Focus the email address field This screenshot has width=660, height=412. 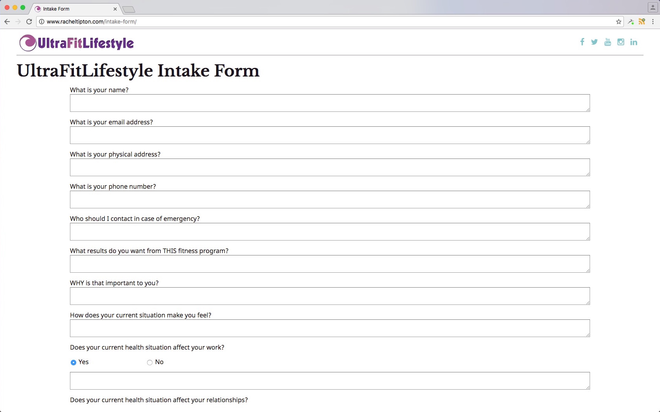click(x=330, y=135)
